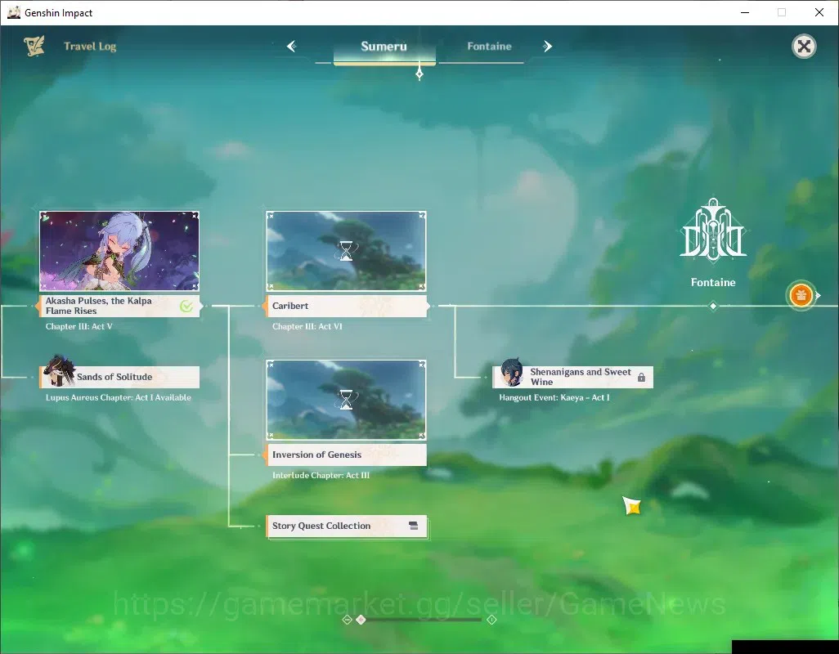
Task: Click the timeline scroll handle at bottom
Action: pos(361,619)
